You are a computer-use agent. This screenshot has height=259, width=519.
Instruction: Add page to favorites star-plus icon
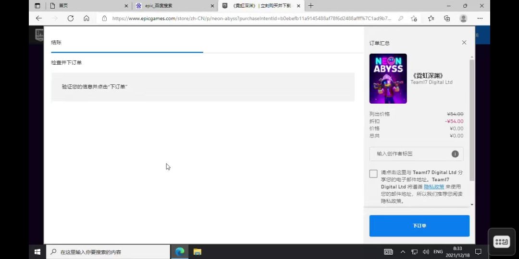tap(414, 19)
